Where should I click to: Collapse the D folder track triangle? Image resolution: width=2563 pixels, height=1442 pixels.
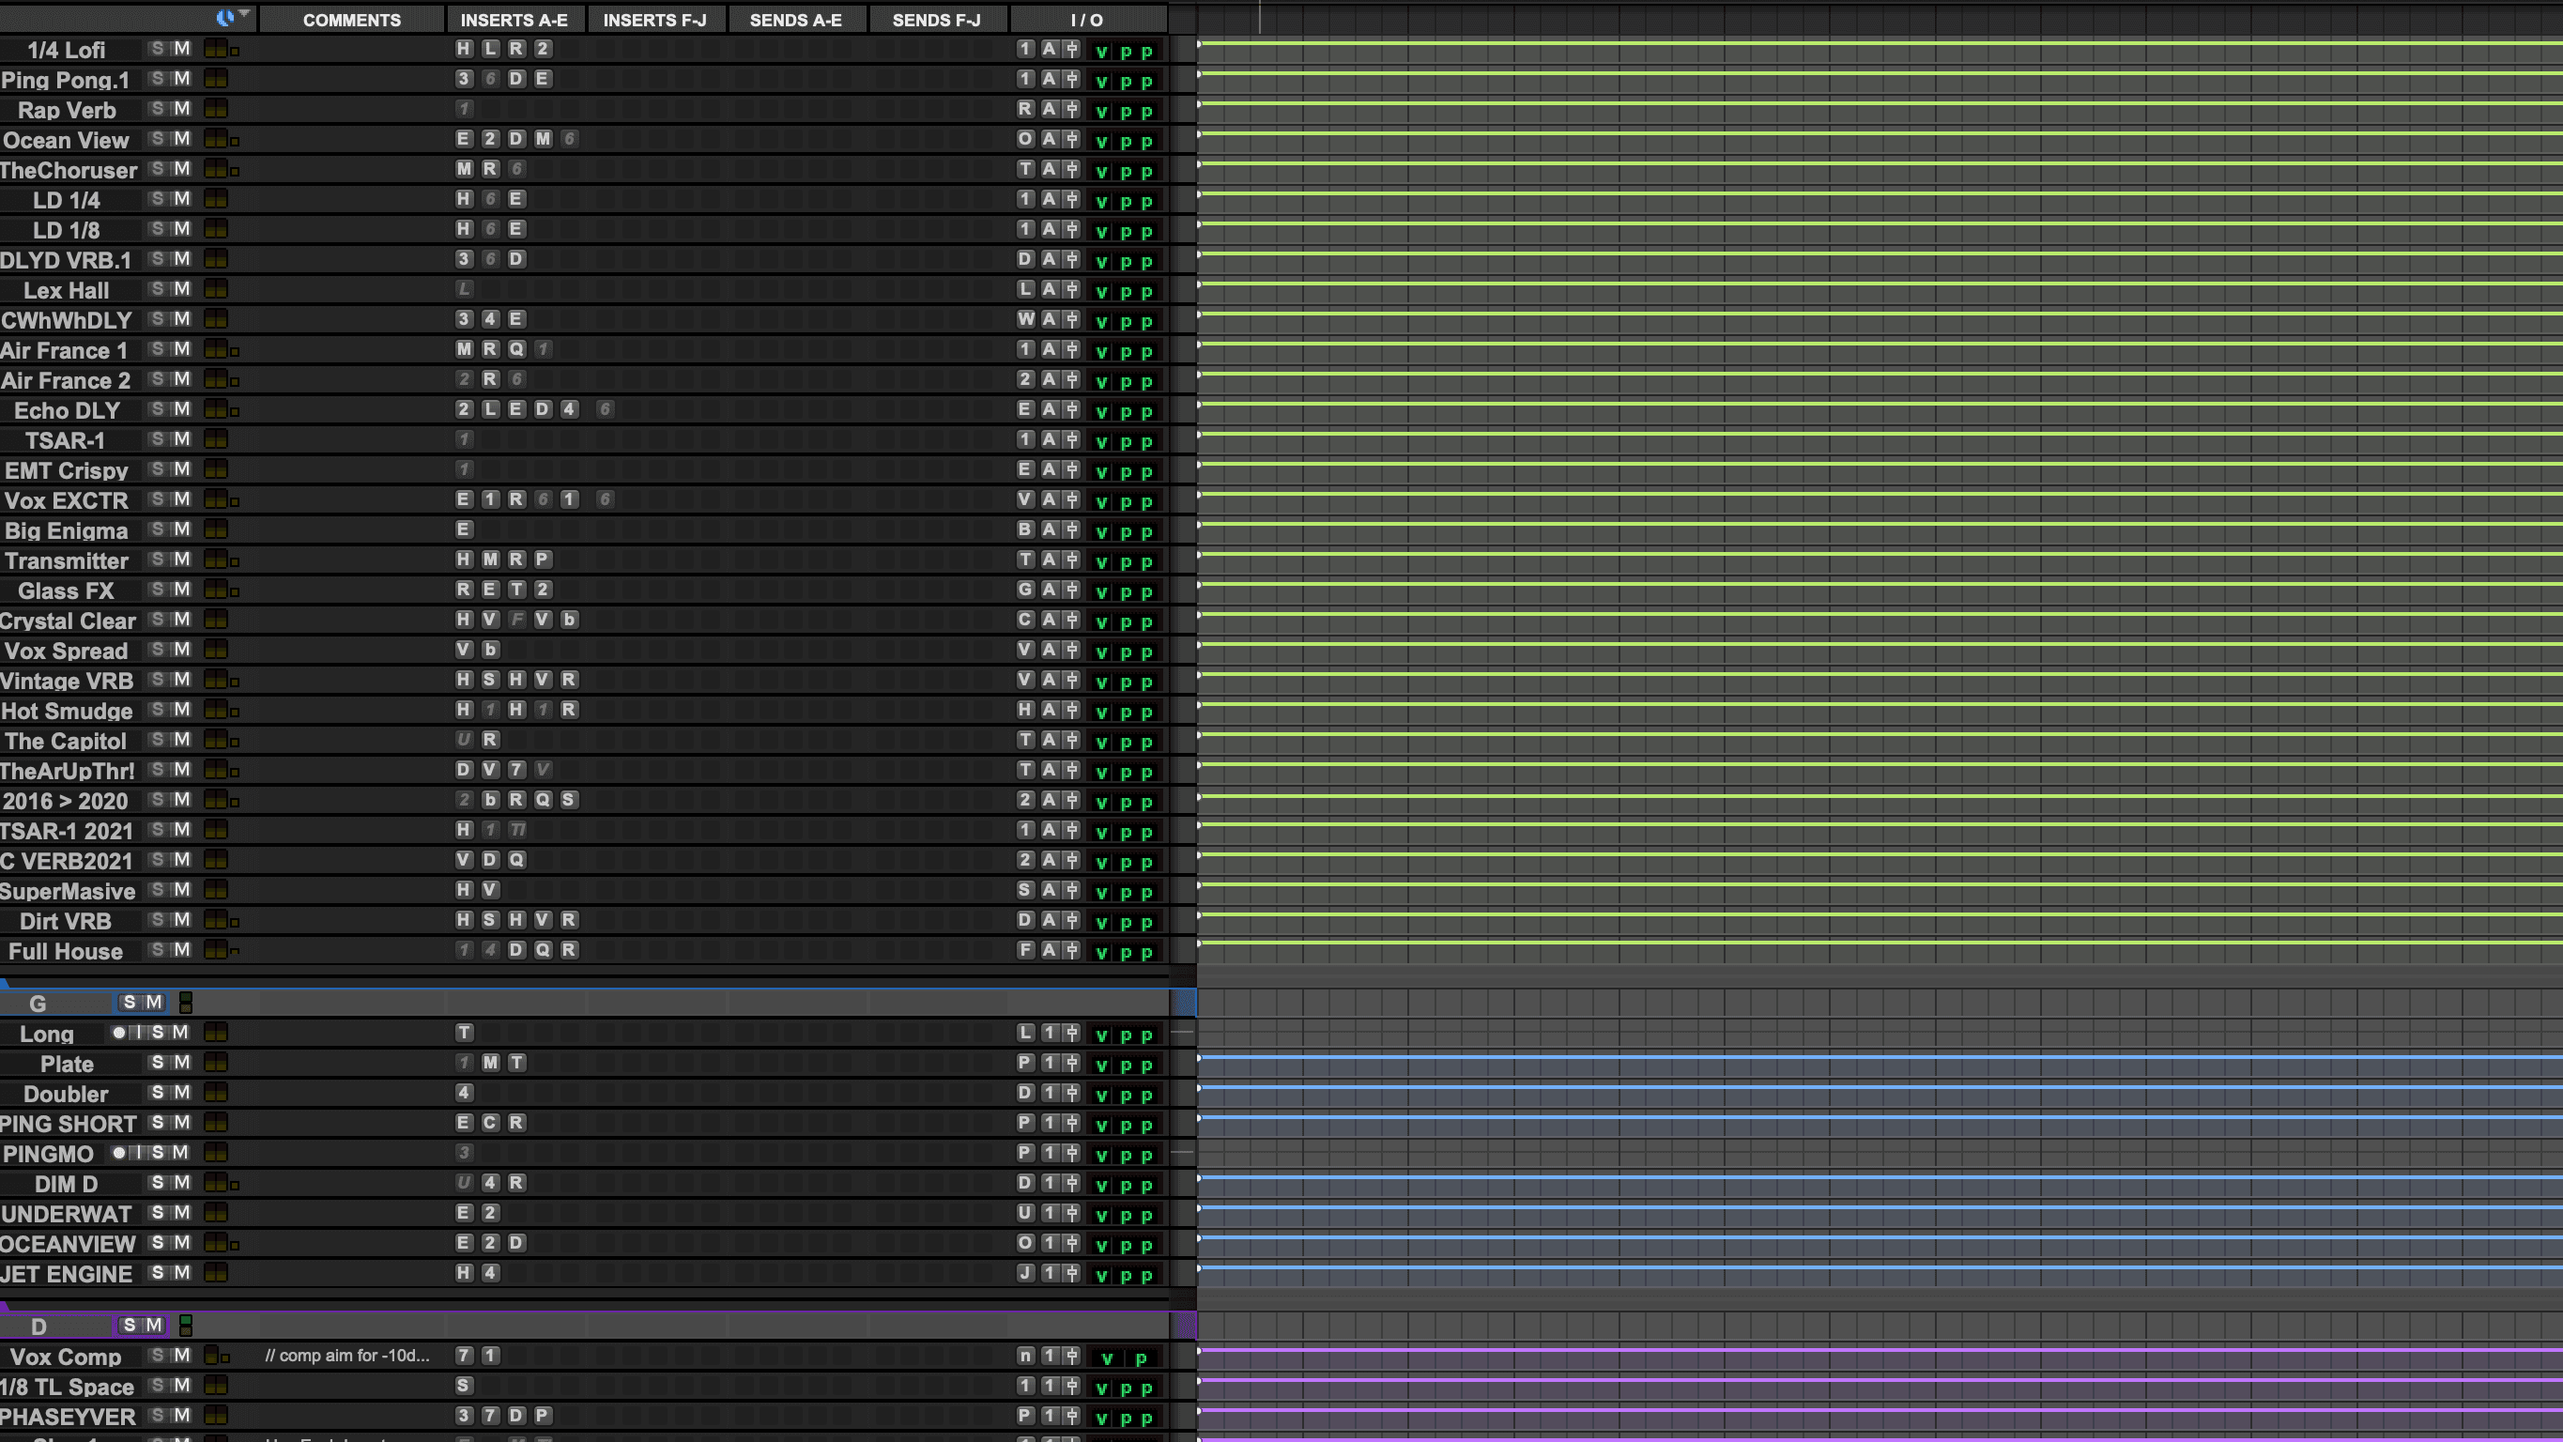click(x=5, y=1307)
